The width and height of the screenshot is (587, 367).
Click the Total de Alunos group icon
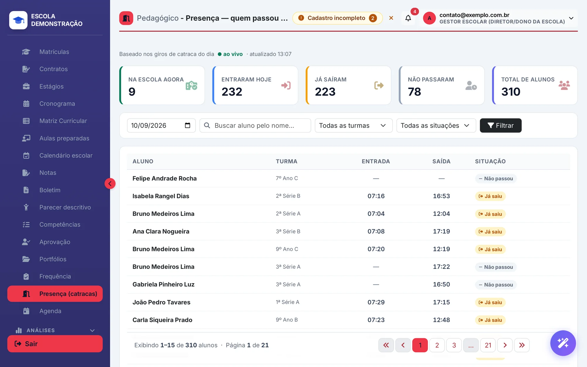(564, 85)
